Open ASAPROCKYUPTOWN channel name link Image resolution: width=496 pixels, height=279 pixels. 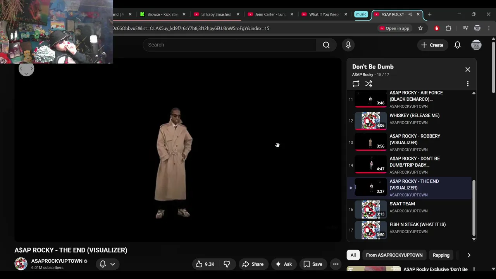pos(57,261)
